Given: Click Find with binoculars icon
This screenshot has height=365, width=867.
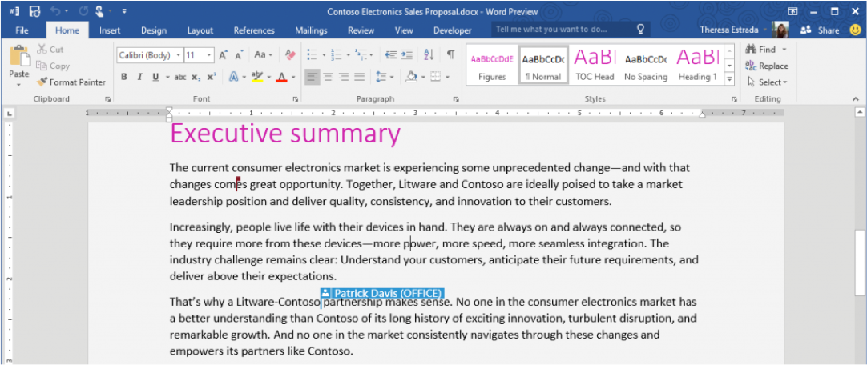Looking at the screenshot, I should 766,50.
